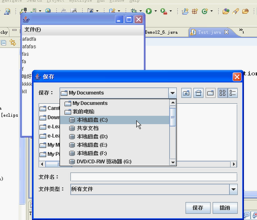The image size is (257, 220).
Task: Switch to Test.java editor tab
Action: coord(209,32)
